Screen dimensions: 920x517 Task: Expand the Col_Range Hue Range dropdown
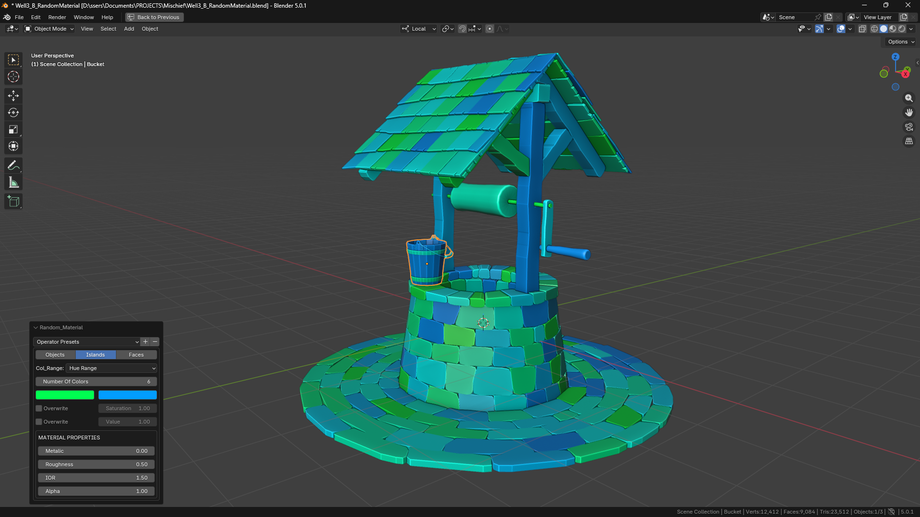(x=111, y=368)
